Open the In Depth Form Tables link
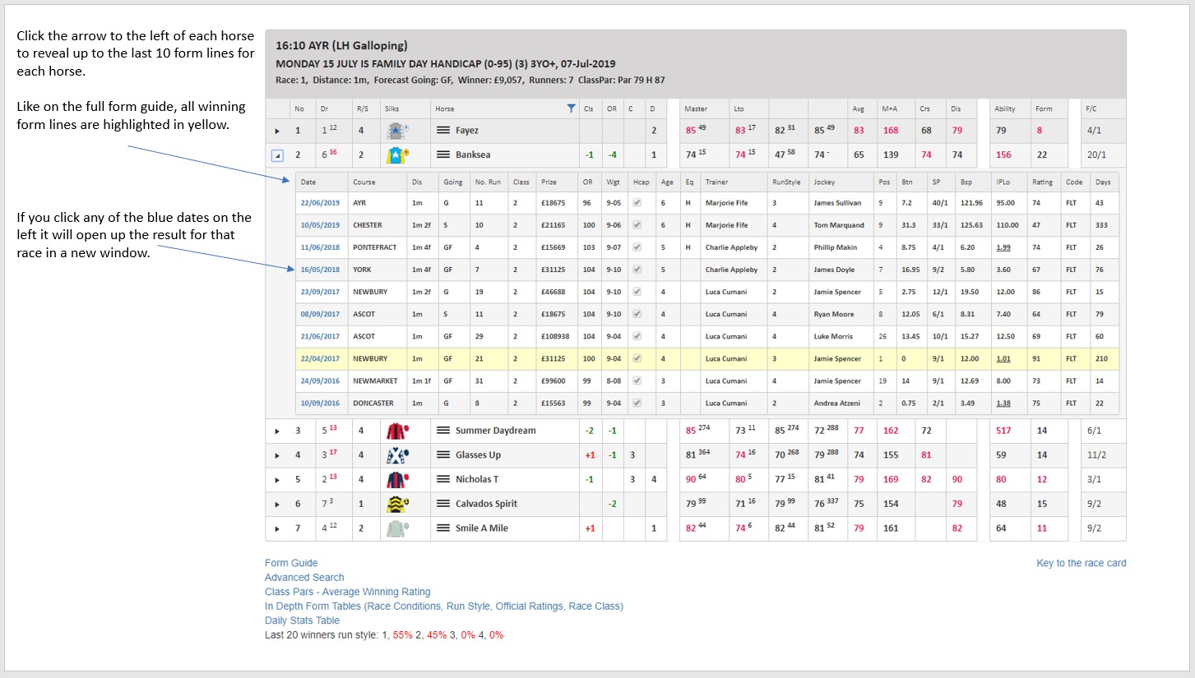The image size is (1195, 678). [x=444, y=607]
